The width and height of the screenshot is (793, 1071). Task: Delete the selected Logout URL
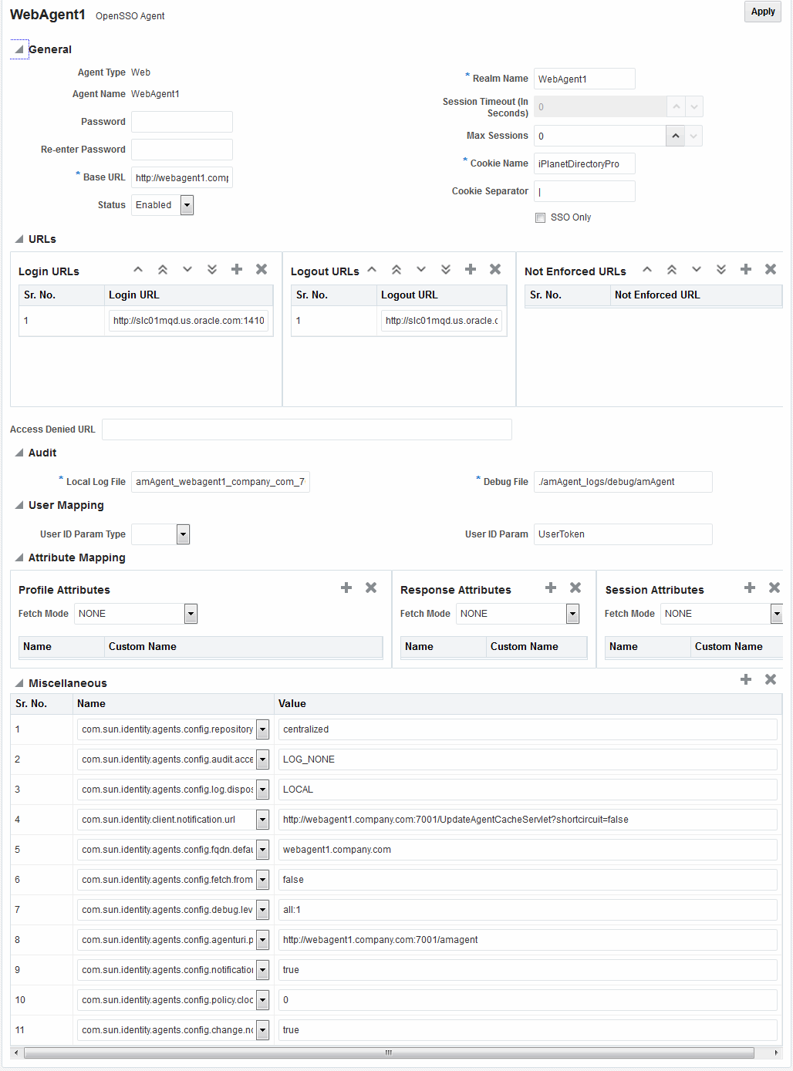coord(495,269)
